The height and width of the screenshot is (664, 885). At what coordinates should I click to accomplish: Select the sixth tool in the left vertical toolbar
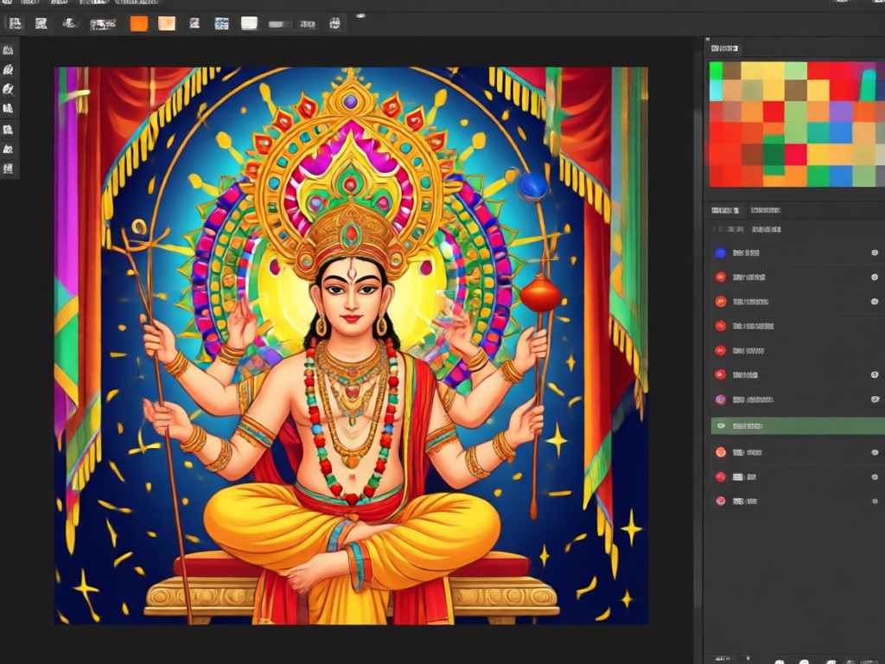point(9,149)
